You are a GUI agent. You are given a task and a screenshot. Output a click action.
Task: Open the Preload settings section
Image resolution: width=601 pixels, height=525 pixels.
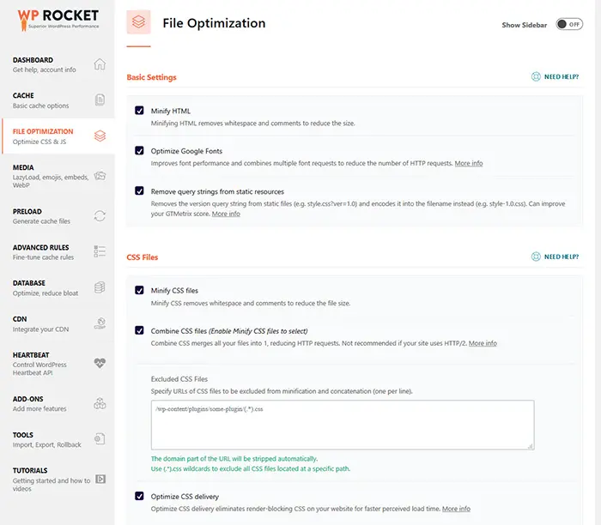pos(58,216)
